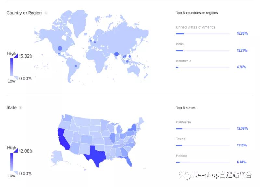Click the bubble over Indonesia on the map
Screen dimensions: 260x187
point(127,61)
